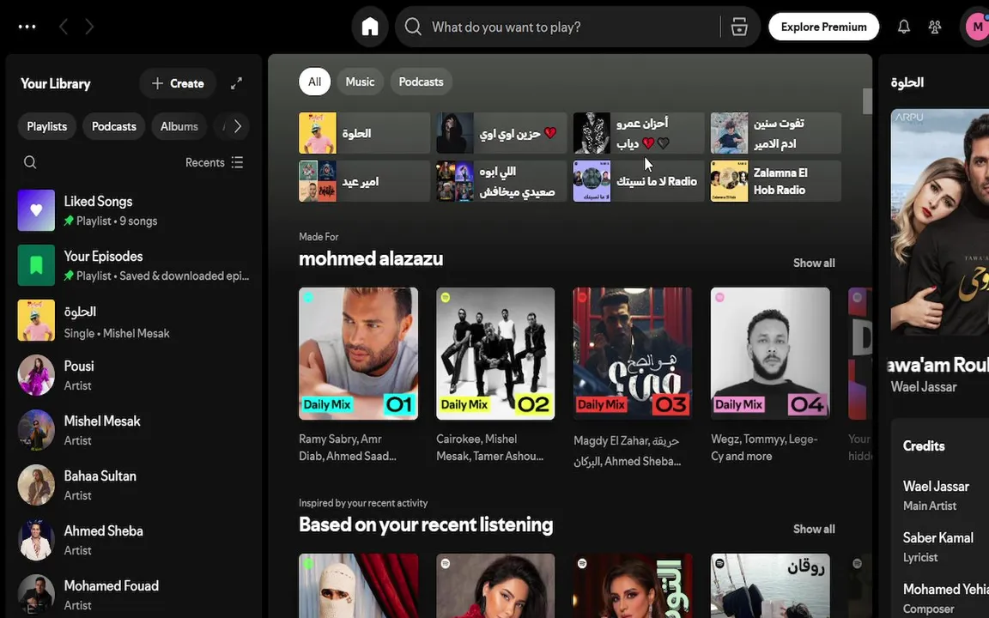989x618 pixels.
Task: Open Bahaa Sultan artist in library
Action: tap(134, 485)
